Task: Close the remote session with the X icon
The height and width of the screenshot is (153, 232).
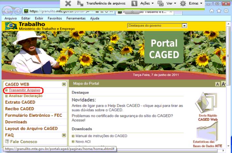Action: 68,4
